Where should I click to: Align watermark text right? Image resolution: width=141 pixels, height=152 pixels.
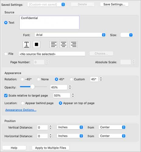[x=73, y=44]
